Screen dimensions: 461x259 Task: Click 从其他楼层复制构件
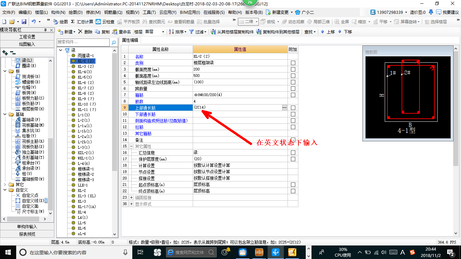[232, 32]
